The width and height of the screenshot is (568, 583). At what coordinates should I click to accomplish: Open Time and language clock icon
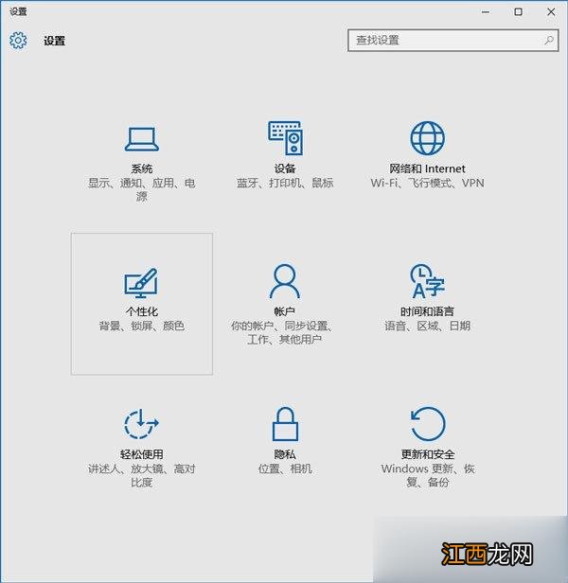(x=427, y=281)
